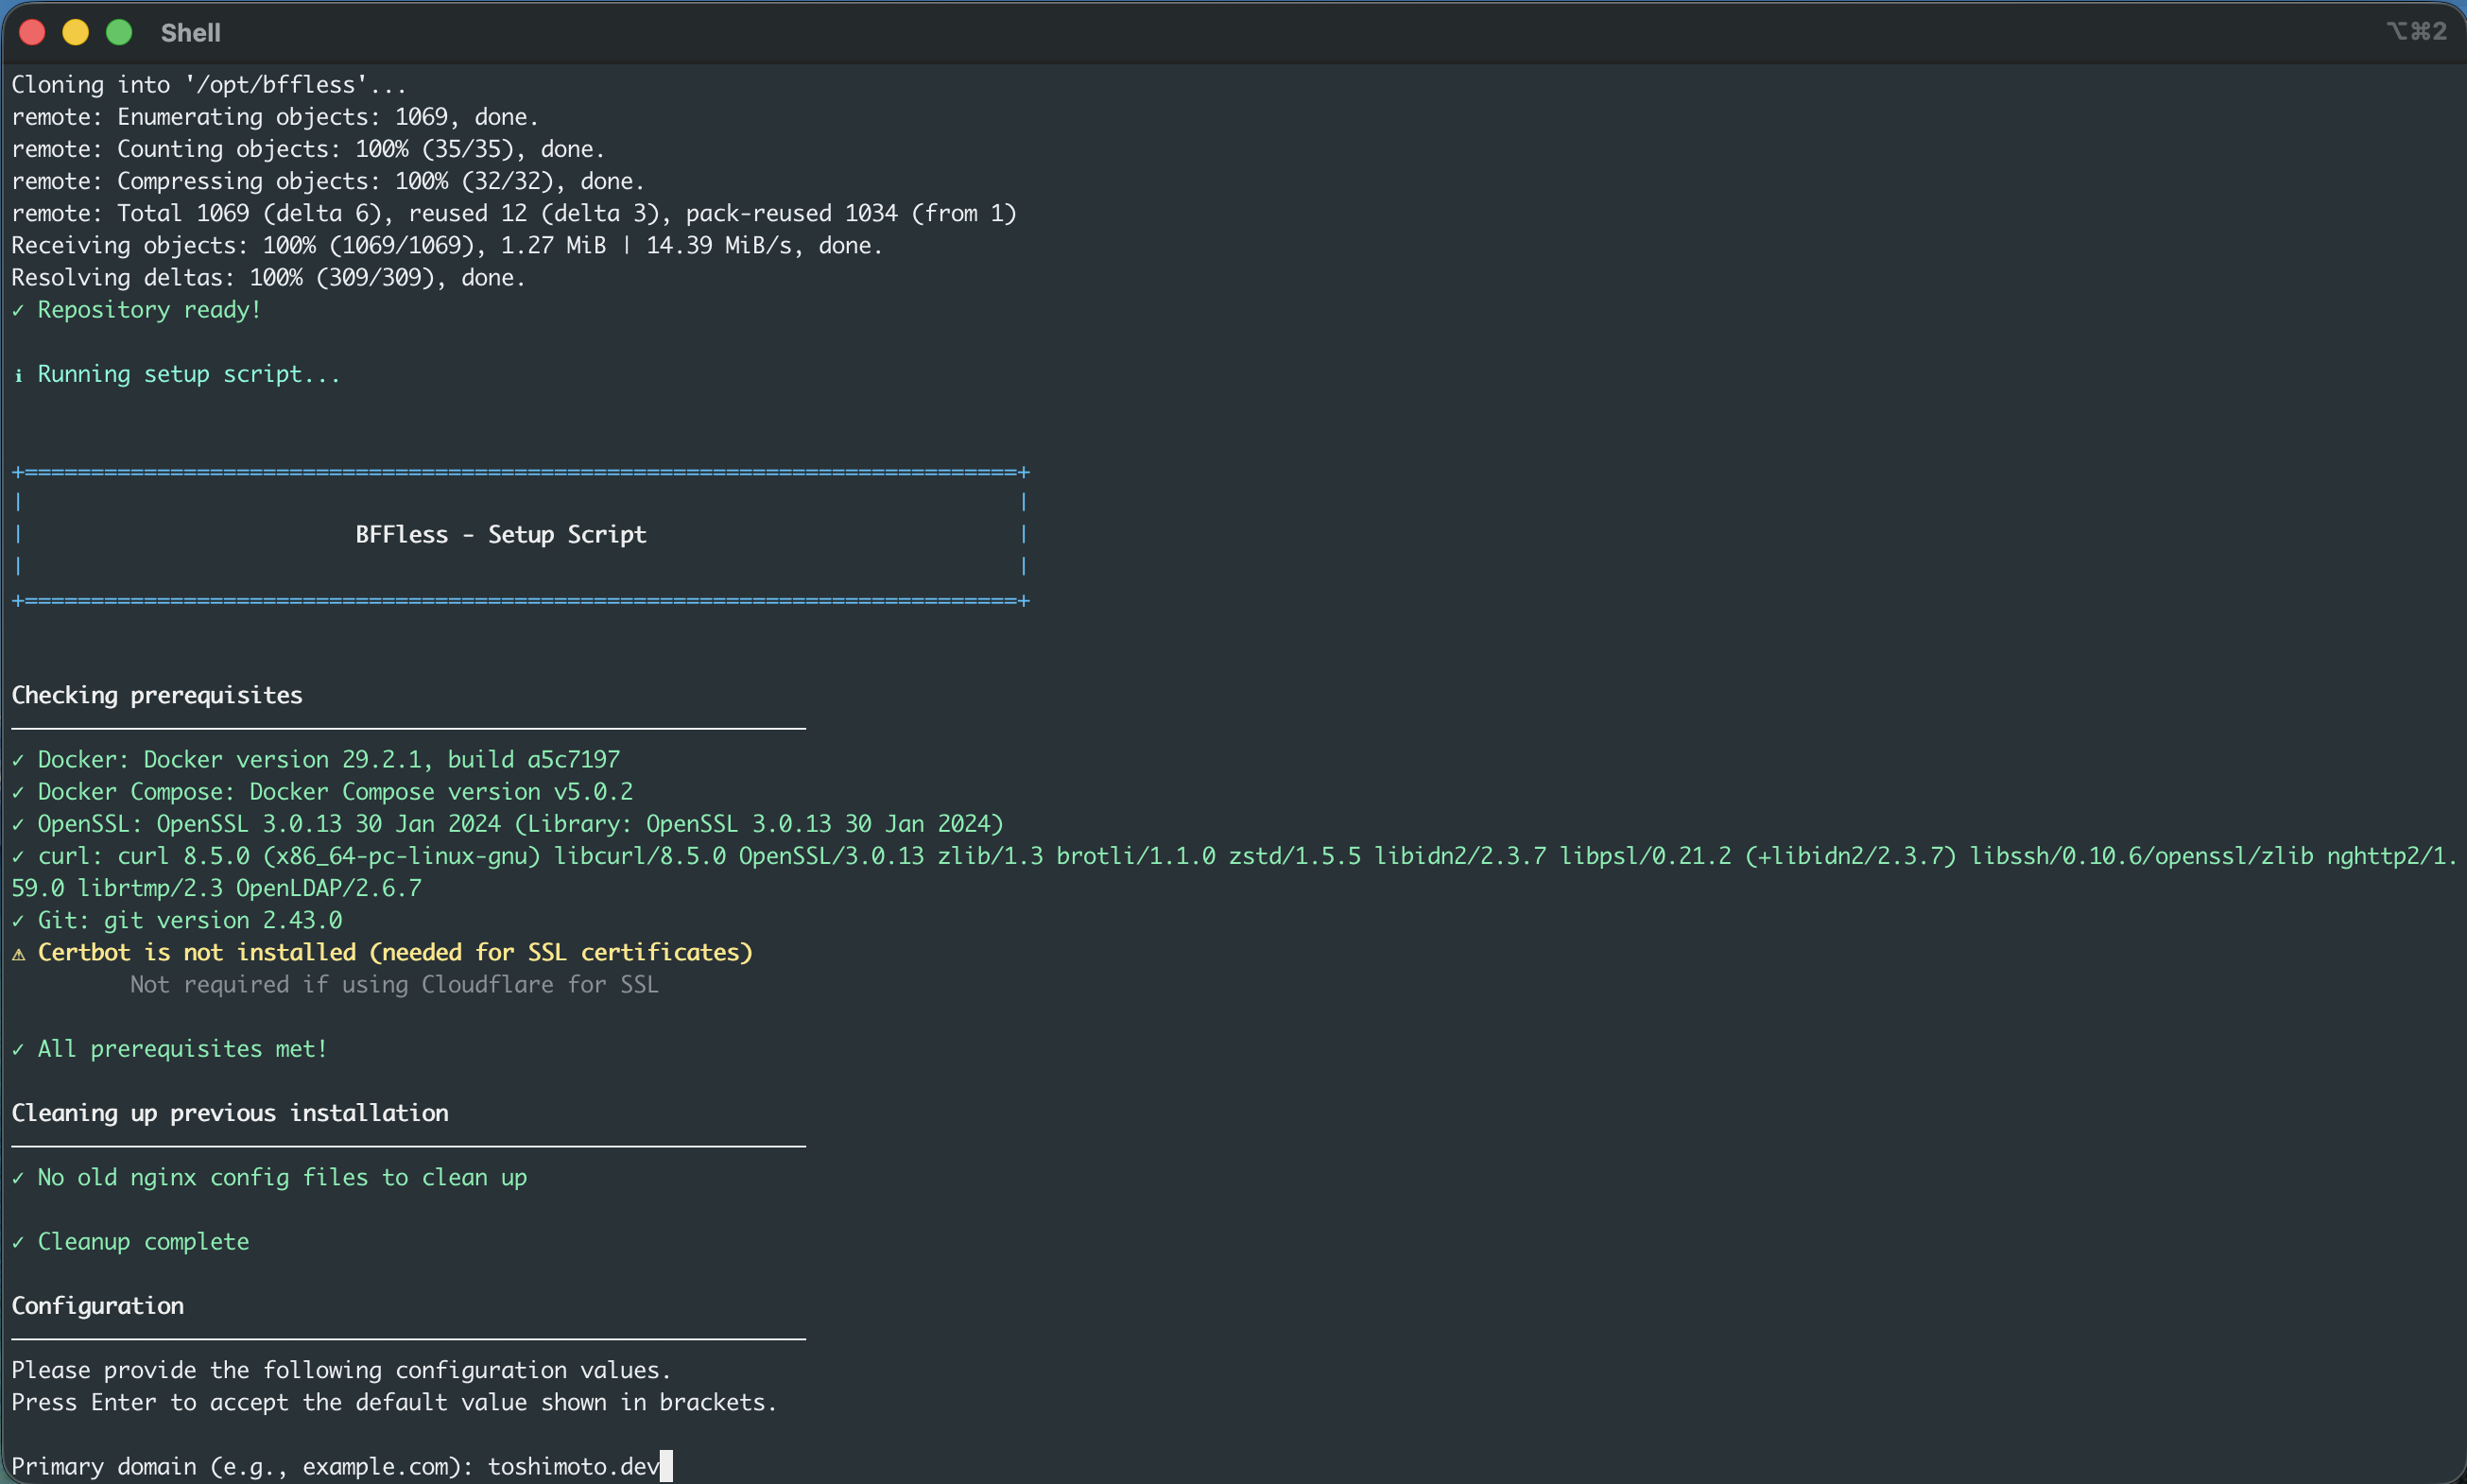Viewport: 2467px width, 1484px height.
Task: Click the green fullscreen window button
Action: point(119,32)
